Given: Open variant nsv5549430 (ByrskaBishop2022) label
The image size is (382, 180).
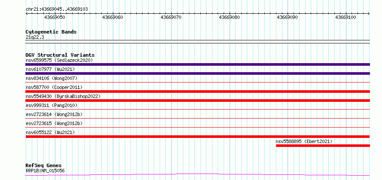Looking at the screenshot, I should [63, 96].
